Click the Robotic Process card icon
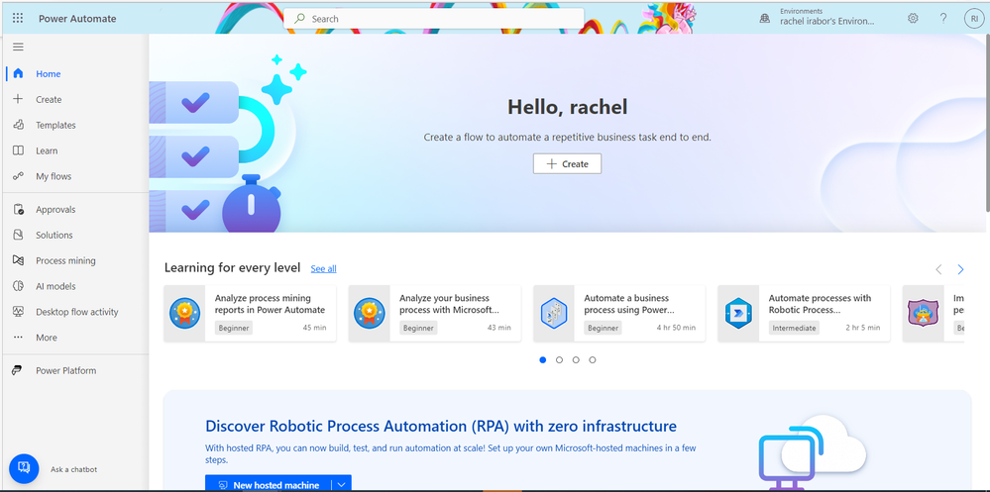The image size is (990, 492). coord(738,313)
